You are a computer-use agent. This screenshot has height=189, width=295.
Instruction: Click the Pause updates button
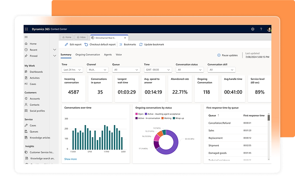click(227, 55)
